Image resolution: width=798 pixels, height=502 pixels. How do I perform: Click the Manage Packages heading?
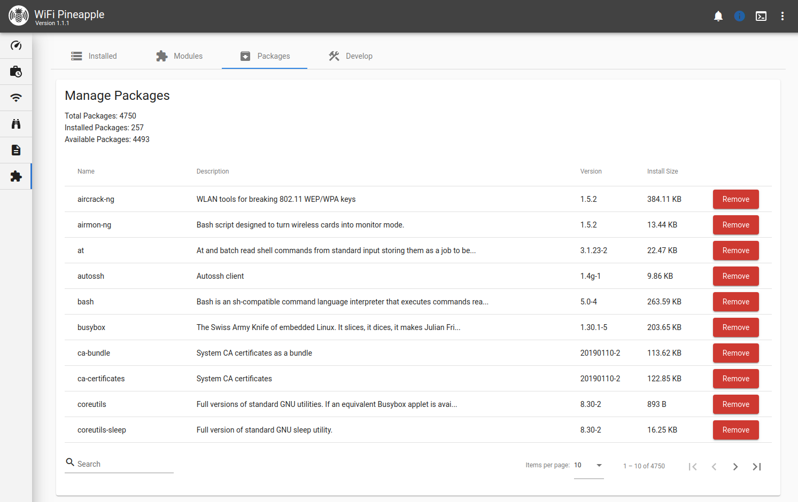point(117,96)
